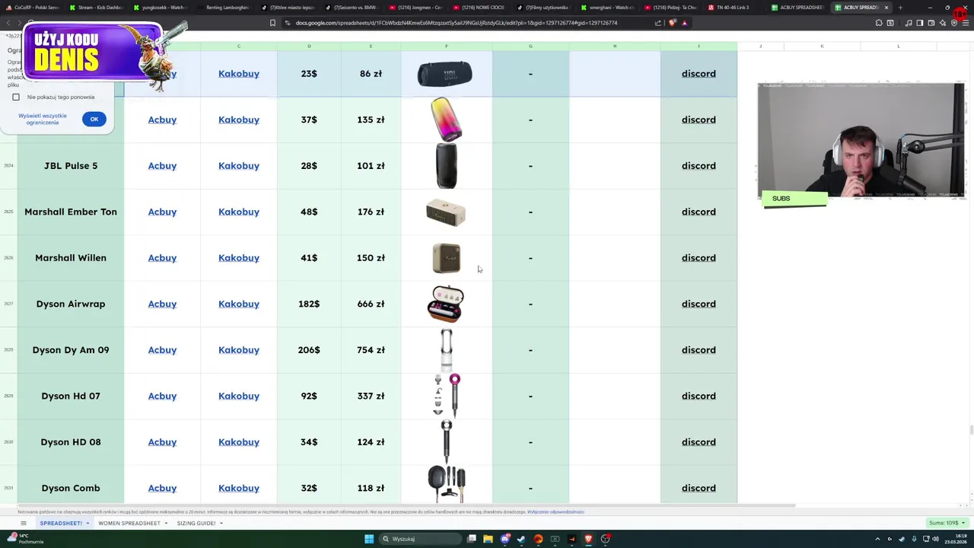Open Discord from the taskbar

click(505, 539)
